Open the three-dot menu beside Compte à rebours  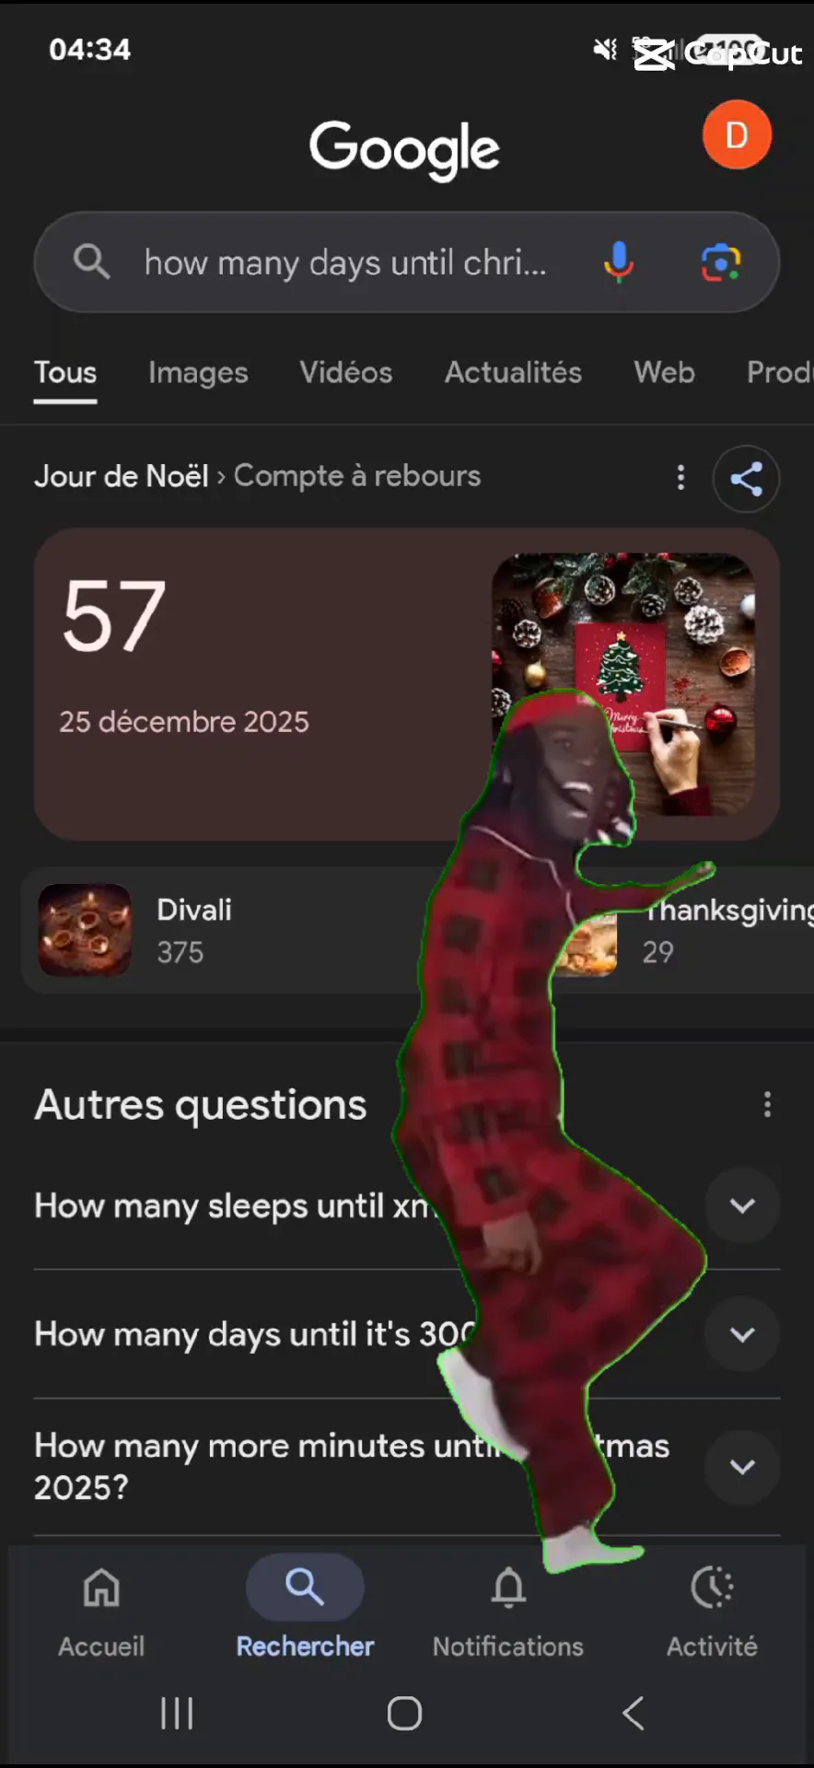tap(680, 477)
